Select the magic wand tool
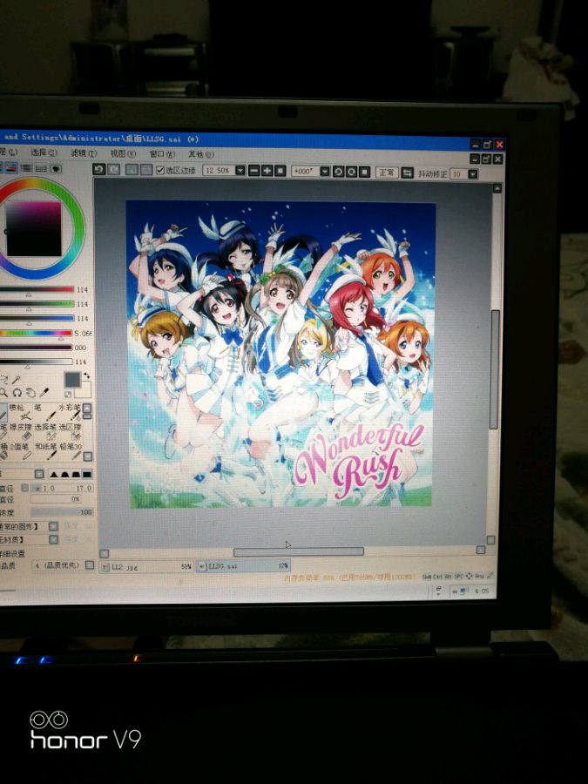The height and width of the screenshot is (784, 588). pos(16,379)
